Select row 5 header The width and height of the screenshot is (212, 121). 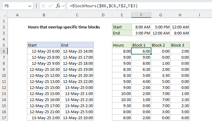click(4, 45)
